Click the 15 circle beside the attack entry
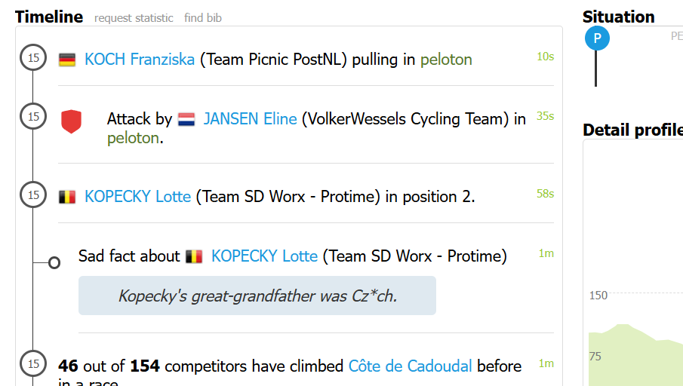Screen dimensions: 683x386 tap(33, 116)
